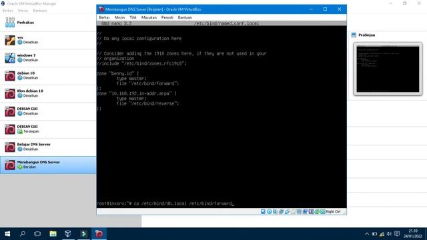Click the Perkakas tools icon in the Manager
This screenshot has width=427, height=240.
(10, 22)
